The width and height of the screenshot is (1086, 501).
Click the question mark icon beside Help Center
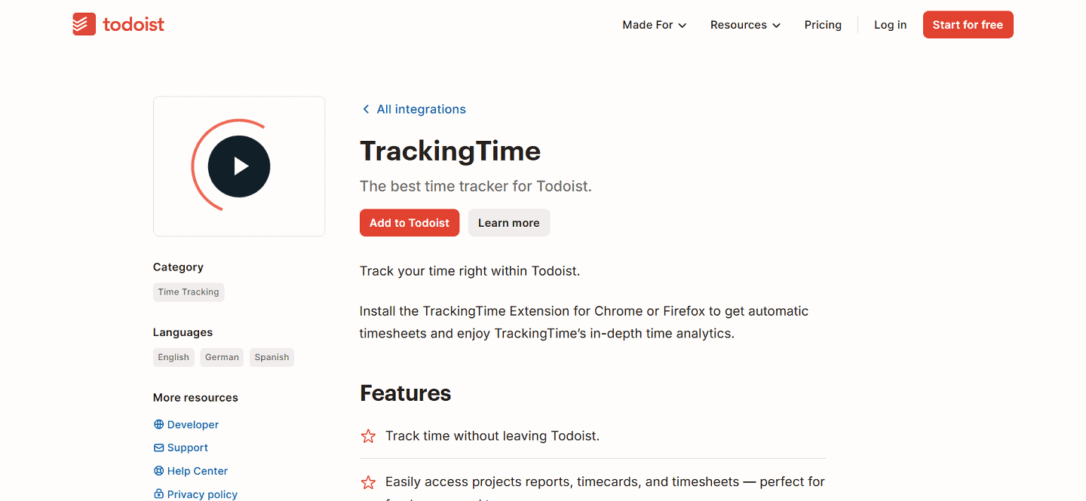coord(158,471)
